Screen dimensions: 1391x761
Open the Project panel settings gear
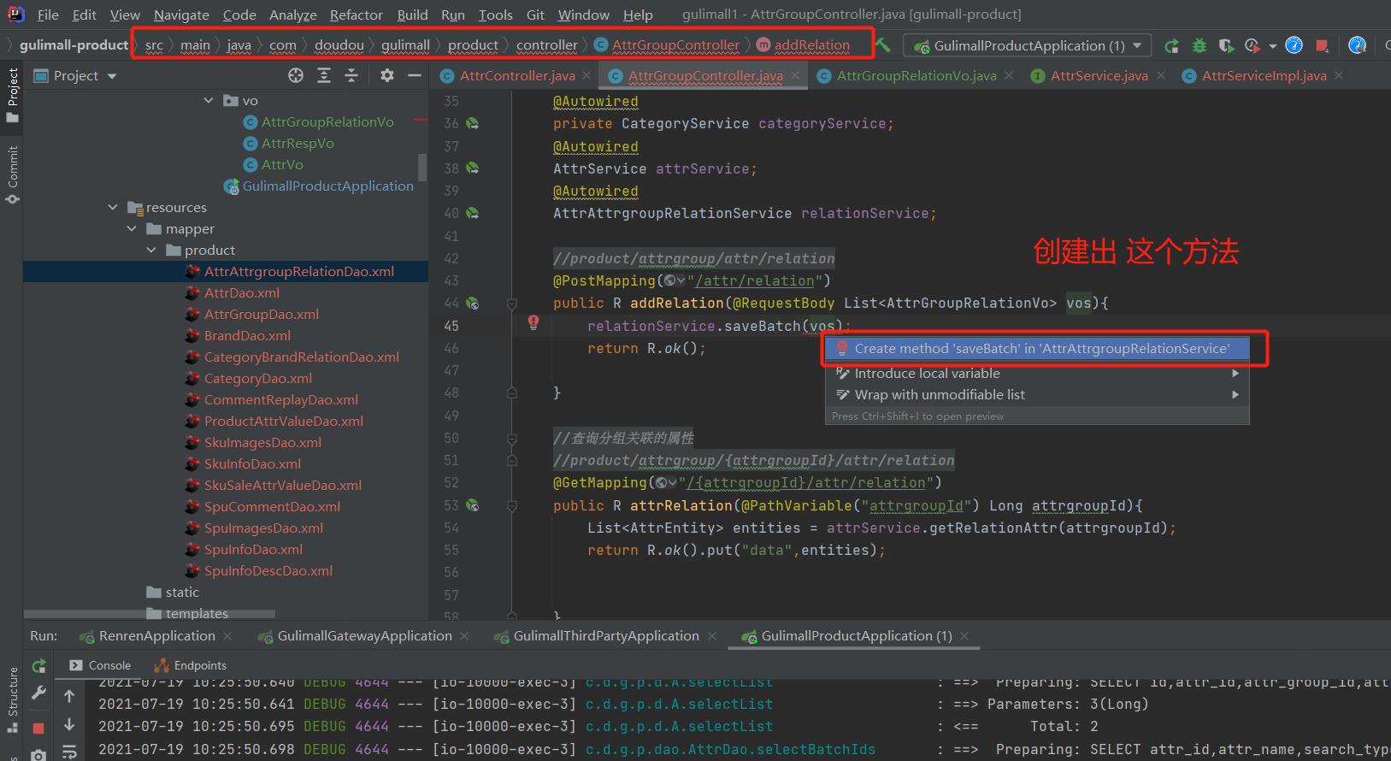tap(387, 75)
